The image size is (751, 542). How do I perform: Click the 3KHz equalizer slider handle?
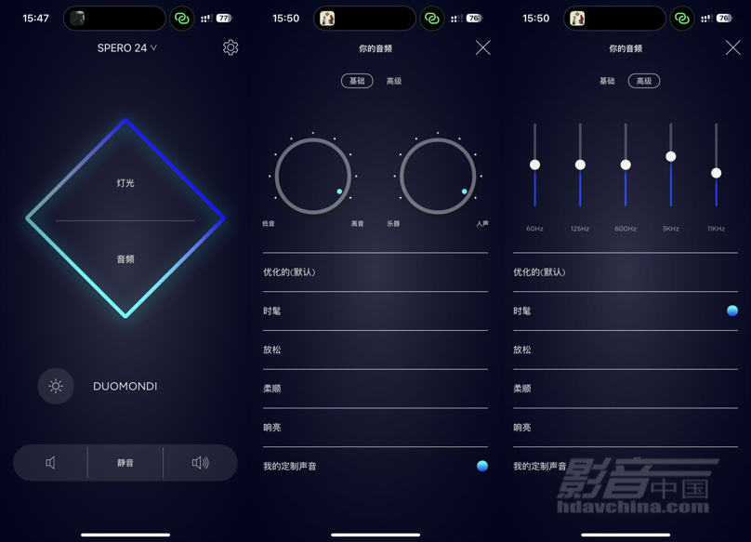point(671,156)
